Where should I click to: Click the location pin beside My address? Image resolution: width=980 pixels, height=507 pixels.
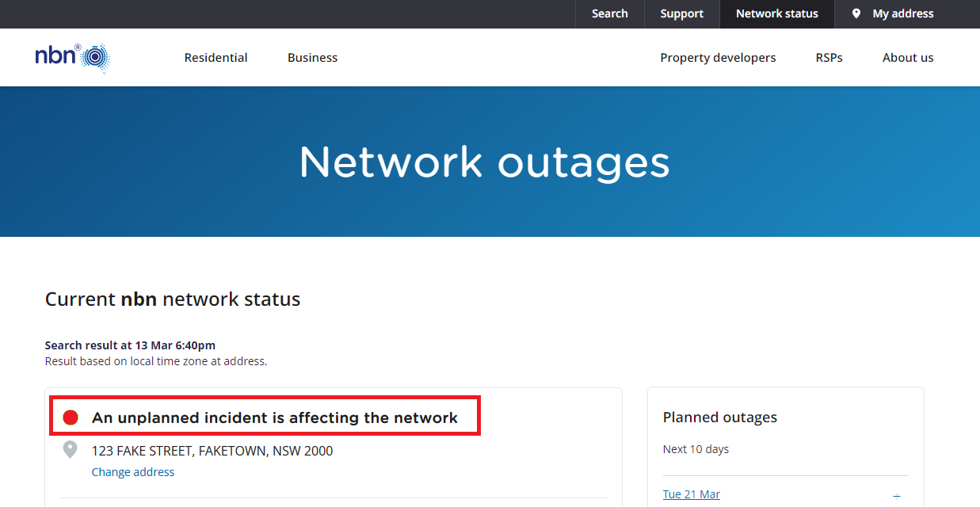[x=856, y=13]
